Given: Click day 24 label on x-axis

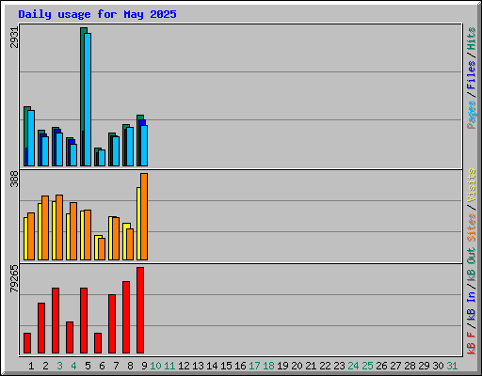Looking at the screenshot, I should point(353,366).
